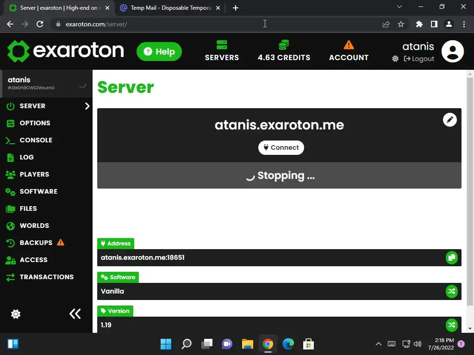Click the green Help button

coord(159,52)
